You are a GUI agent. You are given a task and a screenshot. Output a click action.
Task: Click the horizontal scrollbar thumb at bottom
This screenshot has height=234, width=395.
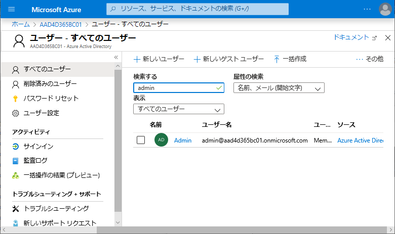coord(242,230)
